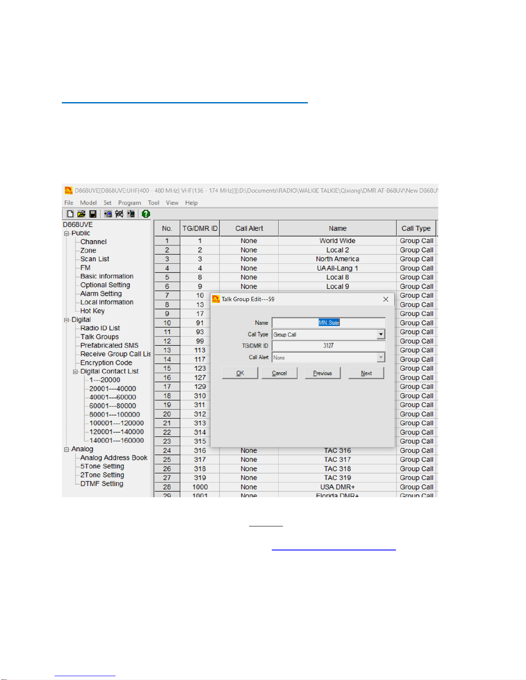Image resolution: width=526 pixels, height=680 pixels.
Task: Click the COM port connection icon
Action: (119, 214)
